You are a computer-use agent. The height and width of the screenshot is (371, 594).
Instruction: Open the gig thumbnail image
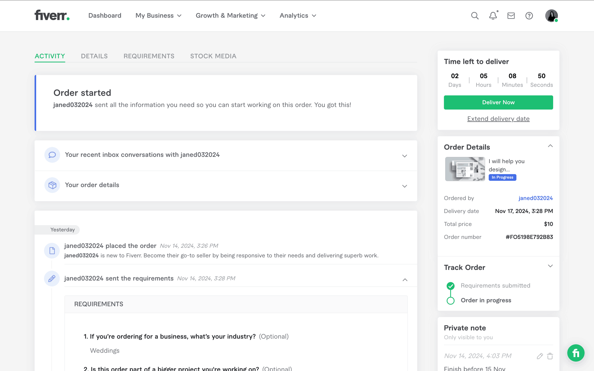tap(465, 169)
